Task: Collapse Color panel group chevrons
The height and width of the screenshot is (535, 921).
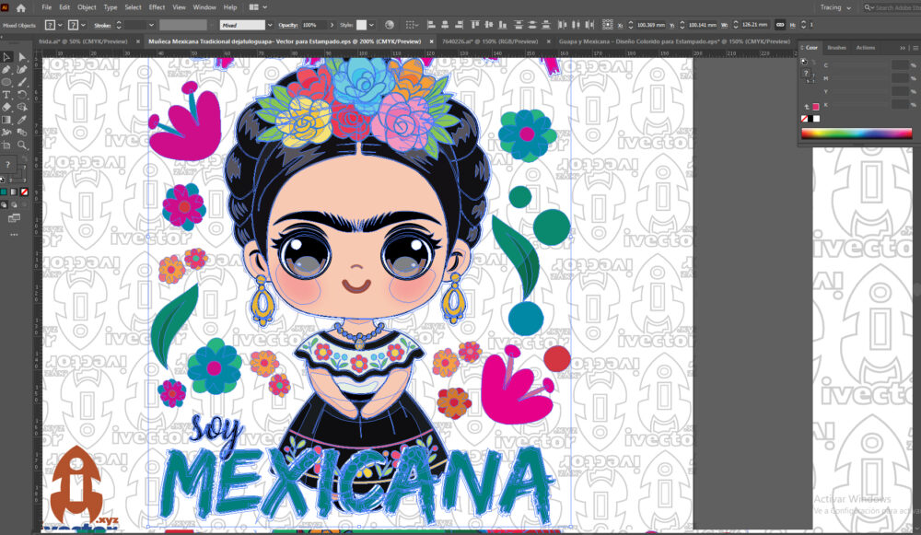Action: point(903,48)
